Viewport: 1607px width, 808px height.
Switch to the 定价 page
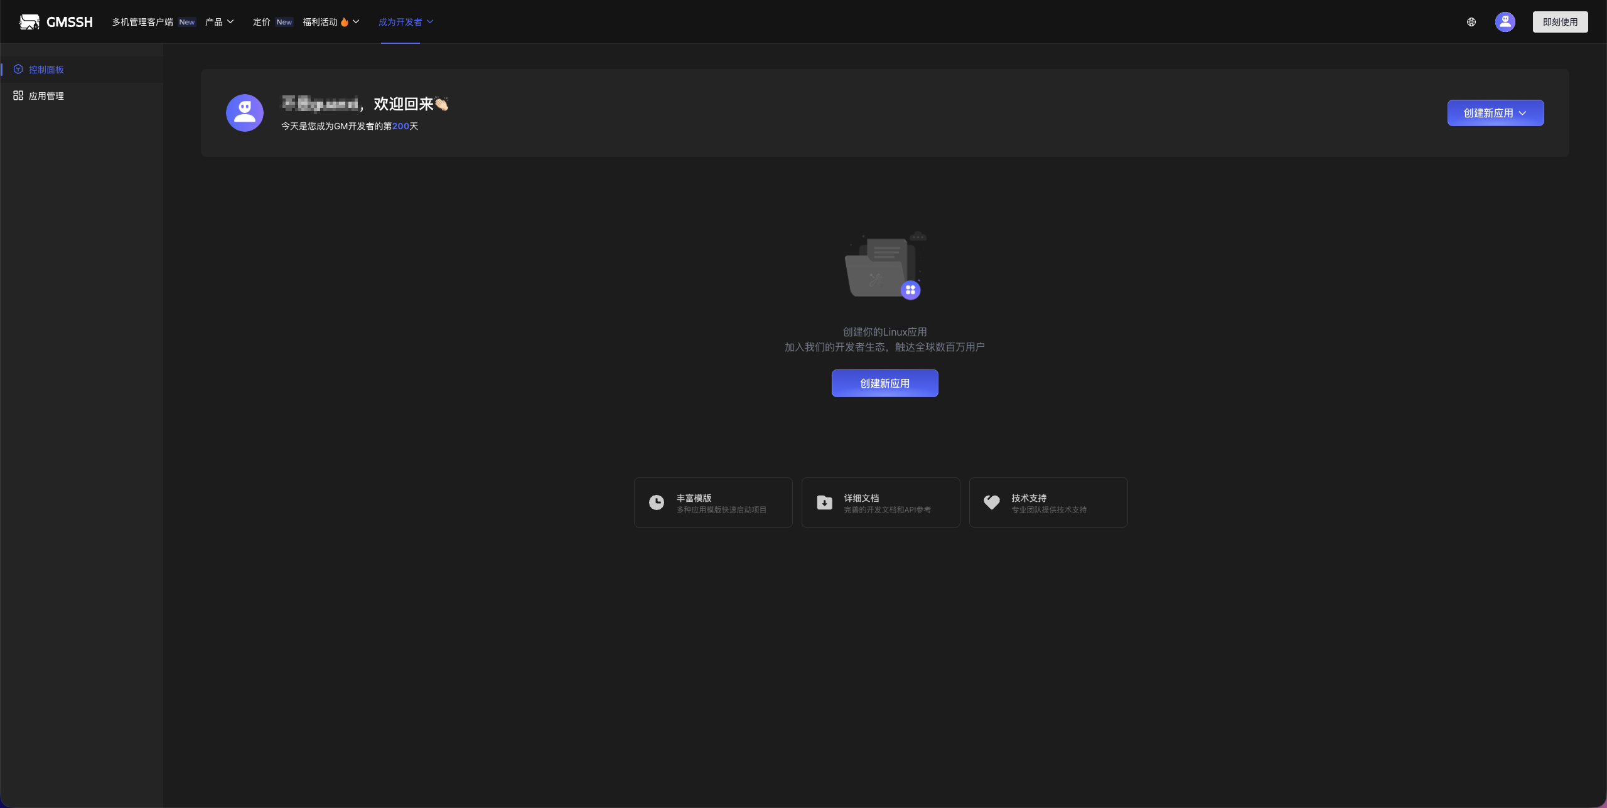pos(261,21)
